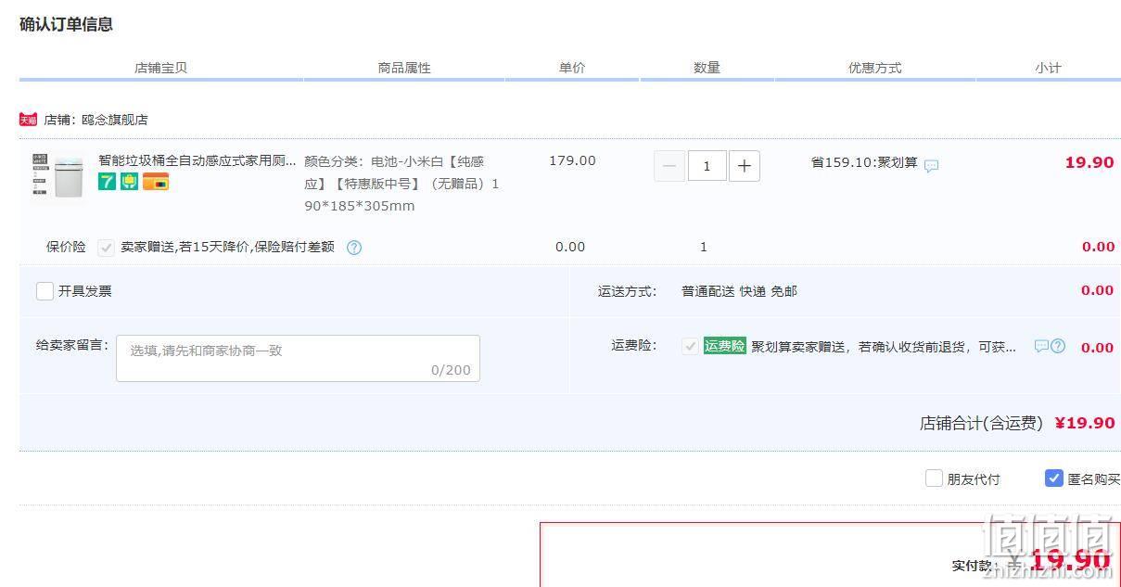
Task: Click the quantity input showing 1
Action: pyautogui.click(x=707, y=166)
